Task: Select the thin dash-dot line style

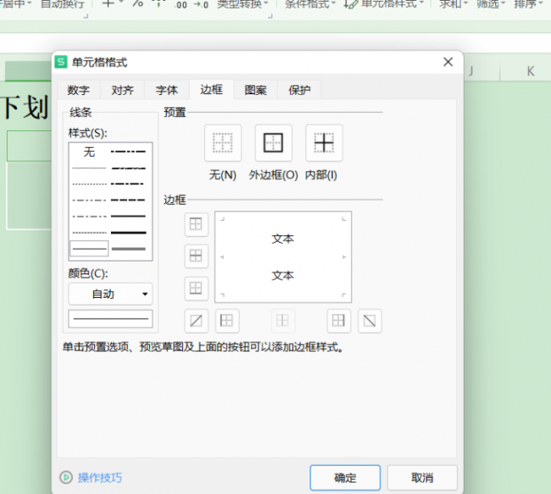Action: (x=89, y=216)
